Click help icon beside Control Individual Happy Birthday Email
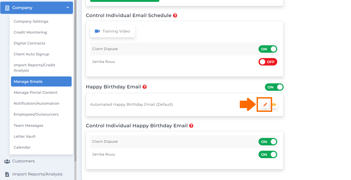Viewport: 351px width, 180px height. click(x=191, y=126)
